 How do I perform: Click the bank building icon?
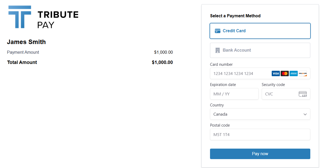(217, 50)
